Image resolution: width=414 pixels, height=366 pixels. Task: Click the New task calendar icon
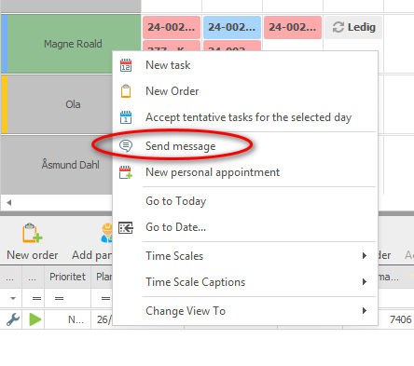[x=126, y=65]
